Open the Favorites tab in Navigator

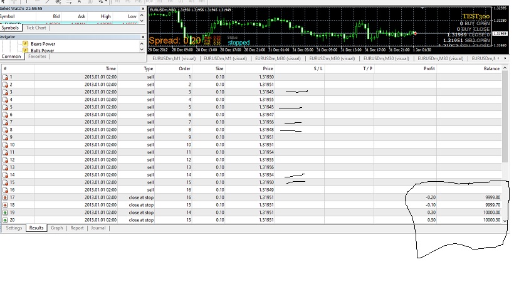pyautogui.click(x=37, y=56)
